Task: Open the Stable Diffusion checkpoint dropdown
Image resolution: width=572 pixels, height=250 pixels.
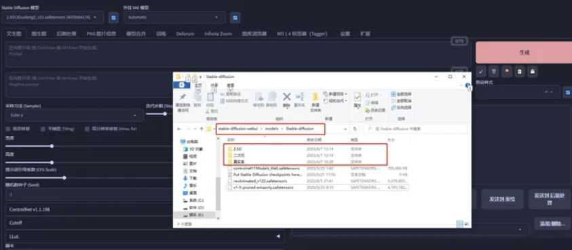Action: 52,17
